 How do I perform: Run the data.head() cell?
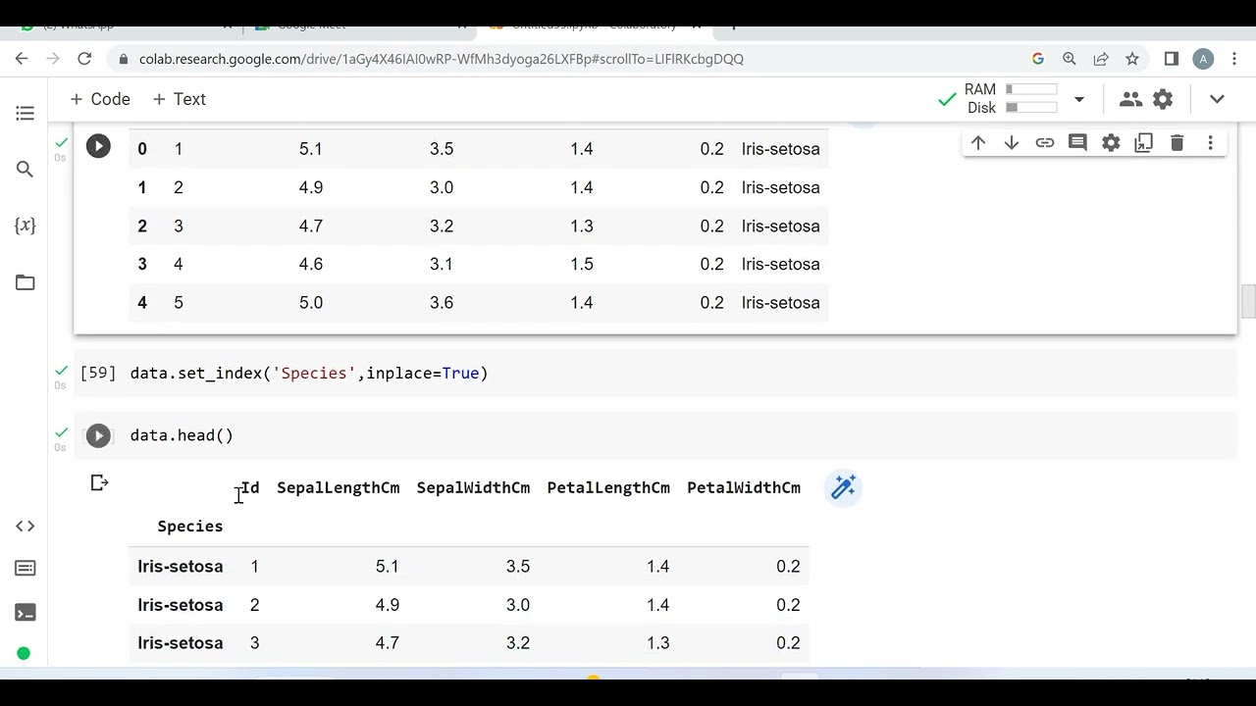[98, 435]
